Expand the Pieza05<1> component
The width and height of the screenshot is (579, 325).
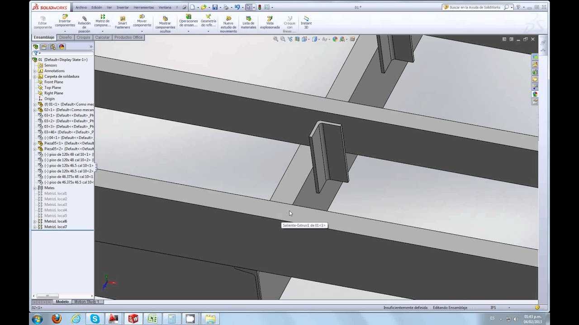[35, 143]
